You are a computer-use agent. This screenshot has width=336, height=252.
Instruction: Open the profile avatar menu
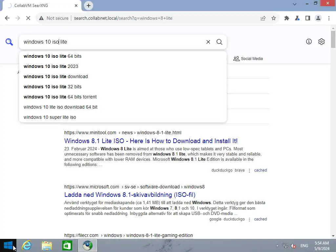(318, 18)
